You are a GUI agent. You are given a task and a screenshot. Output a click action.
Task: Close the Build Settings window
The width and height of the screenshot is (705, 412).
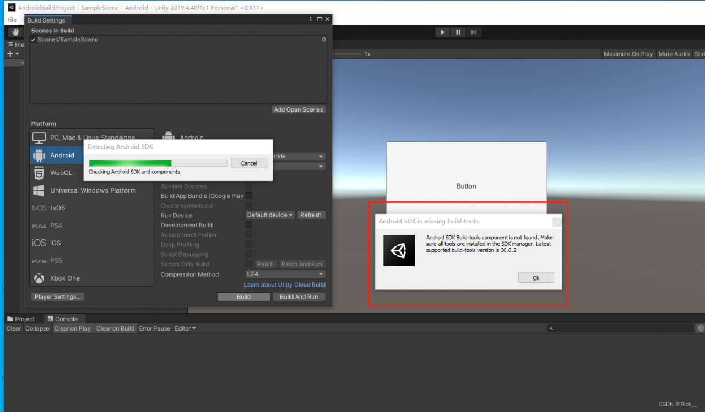tap(327, 19)
